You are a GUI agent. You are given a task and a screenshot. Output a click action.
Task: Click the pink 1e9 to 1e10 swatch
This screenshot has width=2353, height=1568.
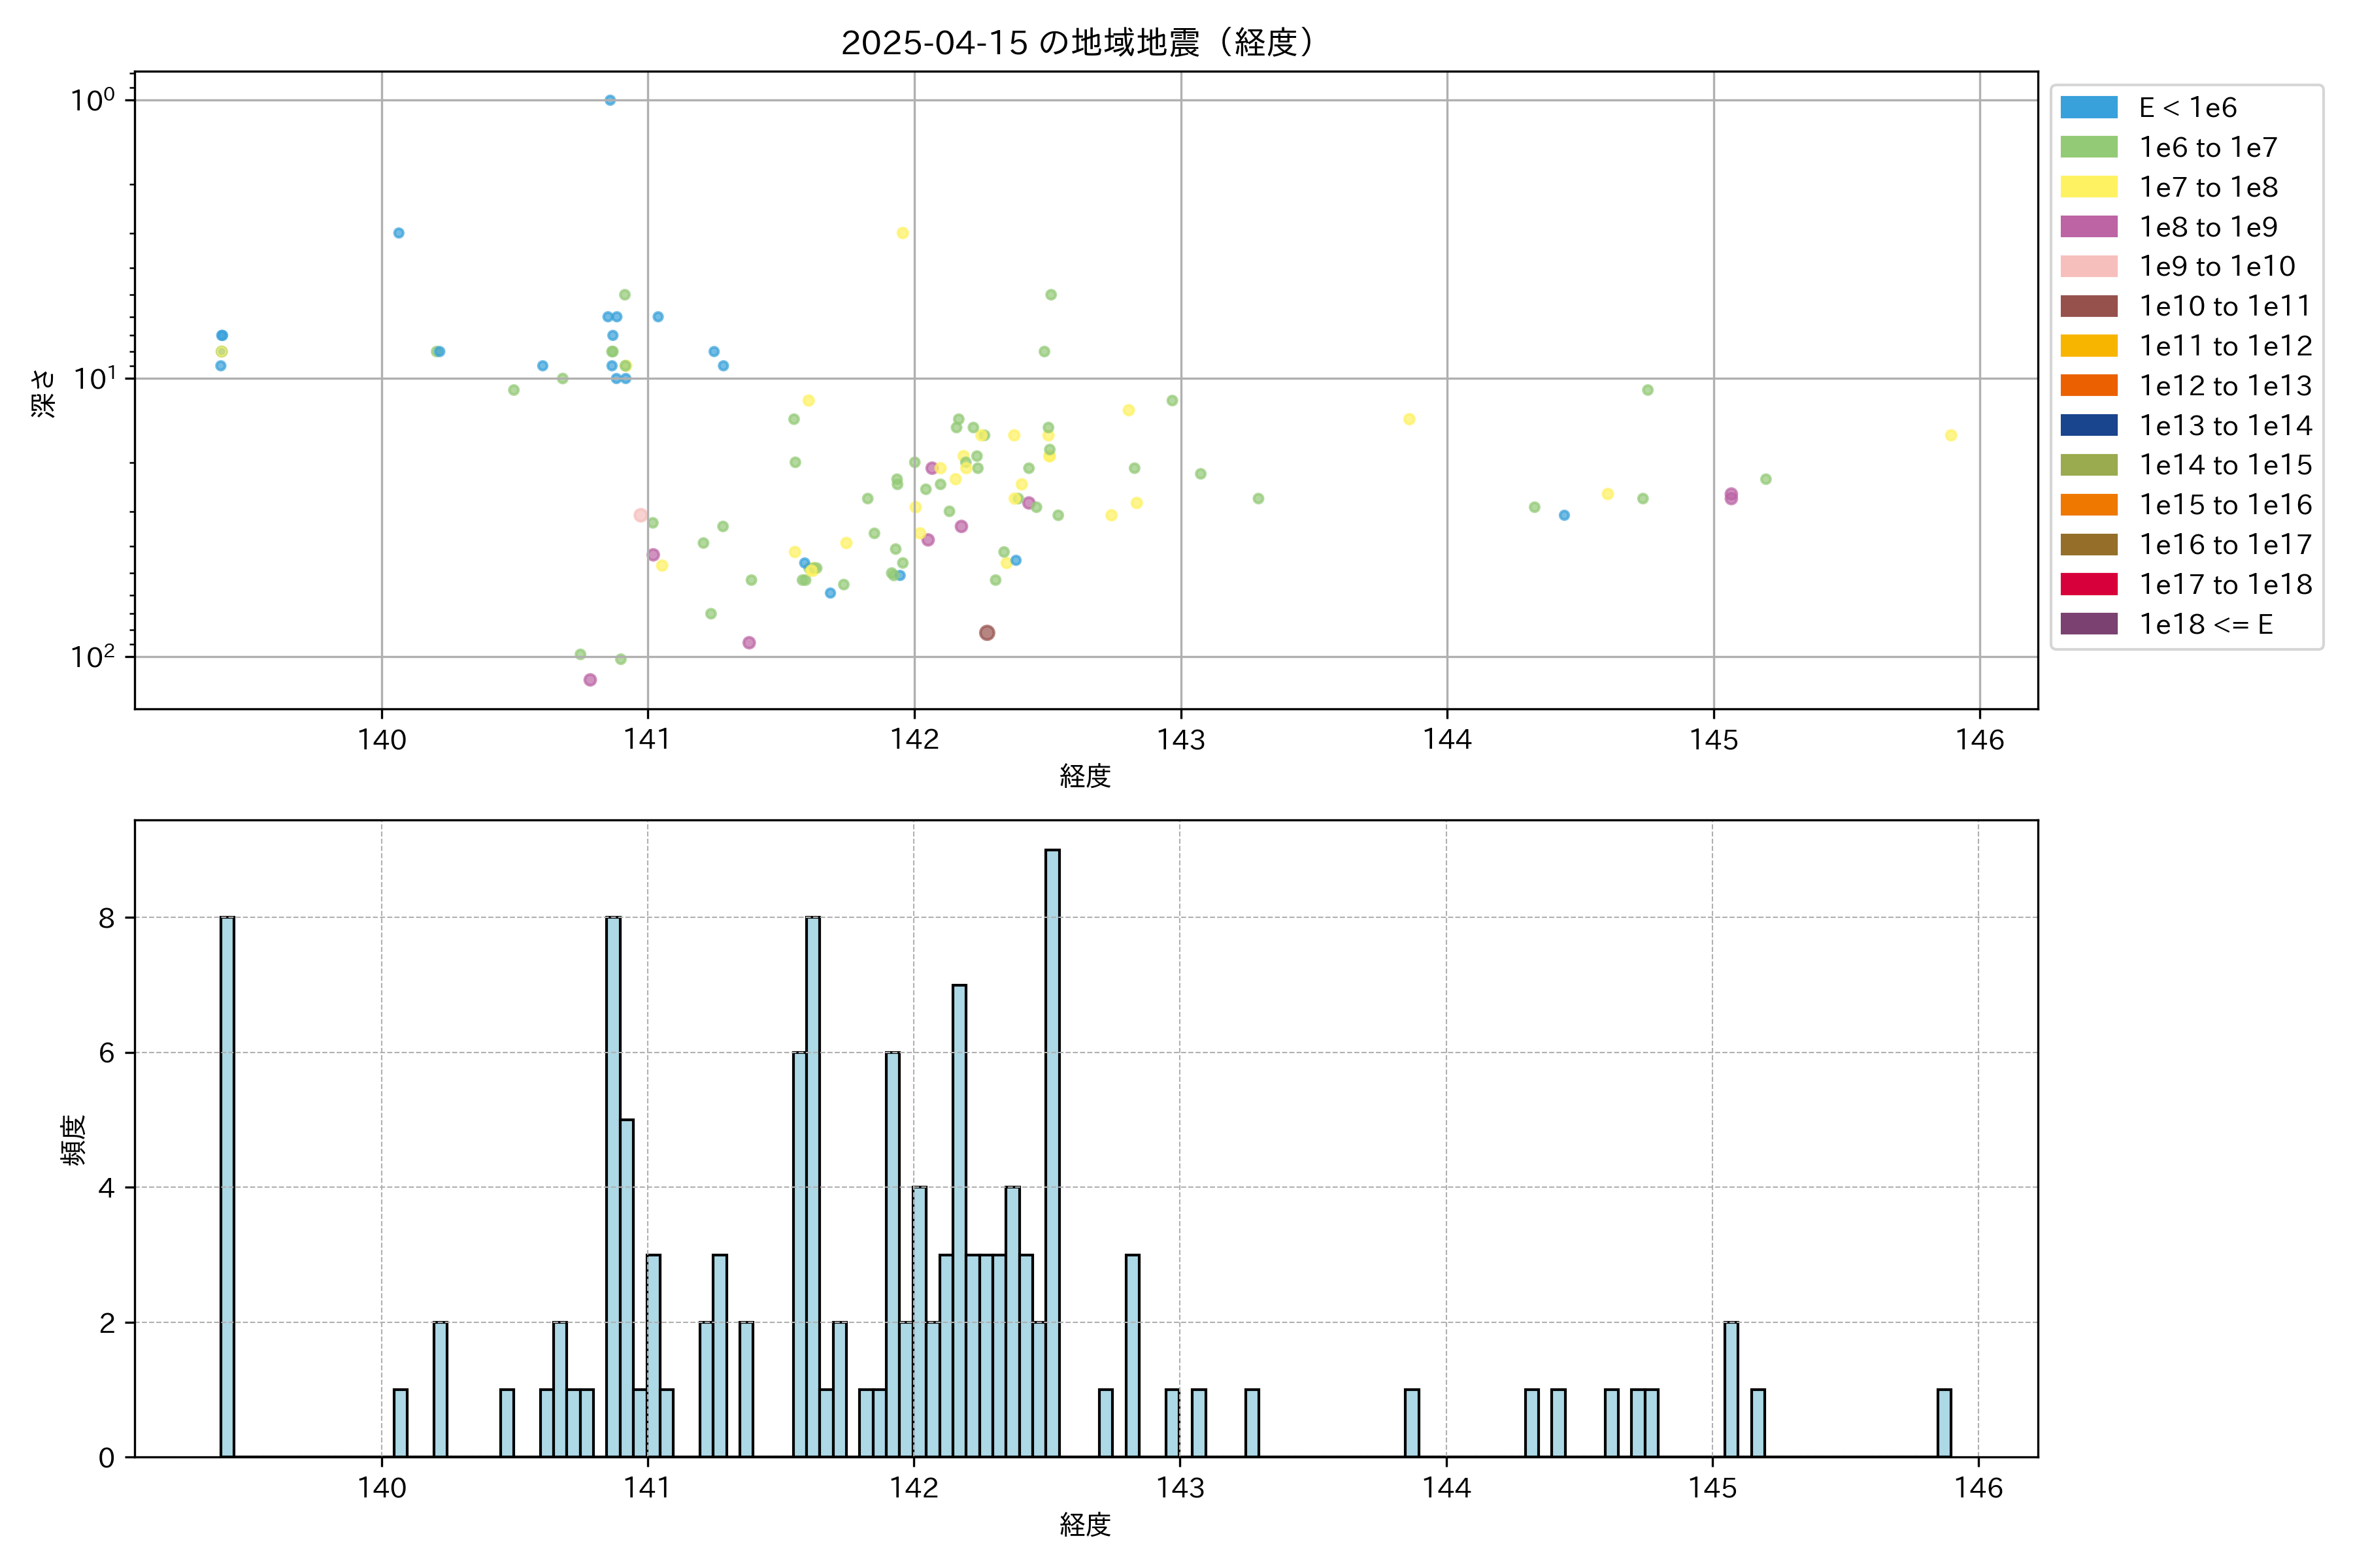tap(2089, 266)
